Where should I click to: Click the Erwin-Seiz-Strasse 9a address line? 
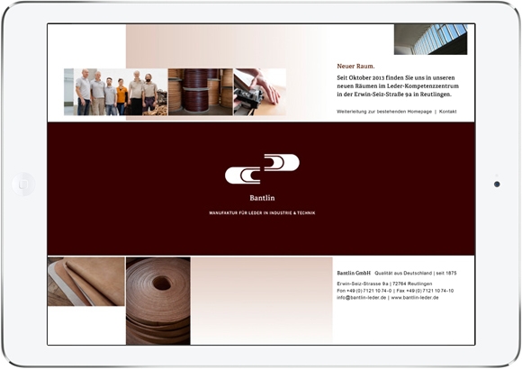coord(384,283)
